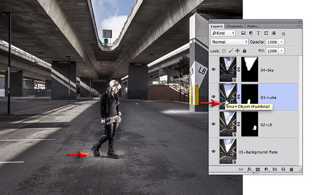Open the Normal blend mode dropdown
330x195 pixels.
pos(229,42)
